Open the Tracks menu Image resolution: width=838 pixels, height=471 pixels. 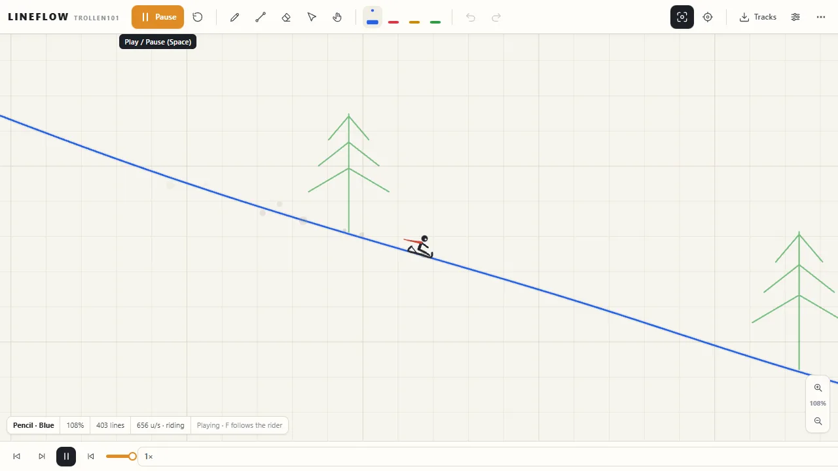(758, 17)
